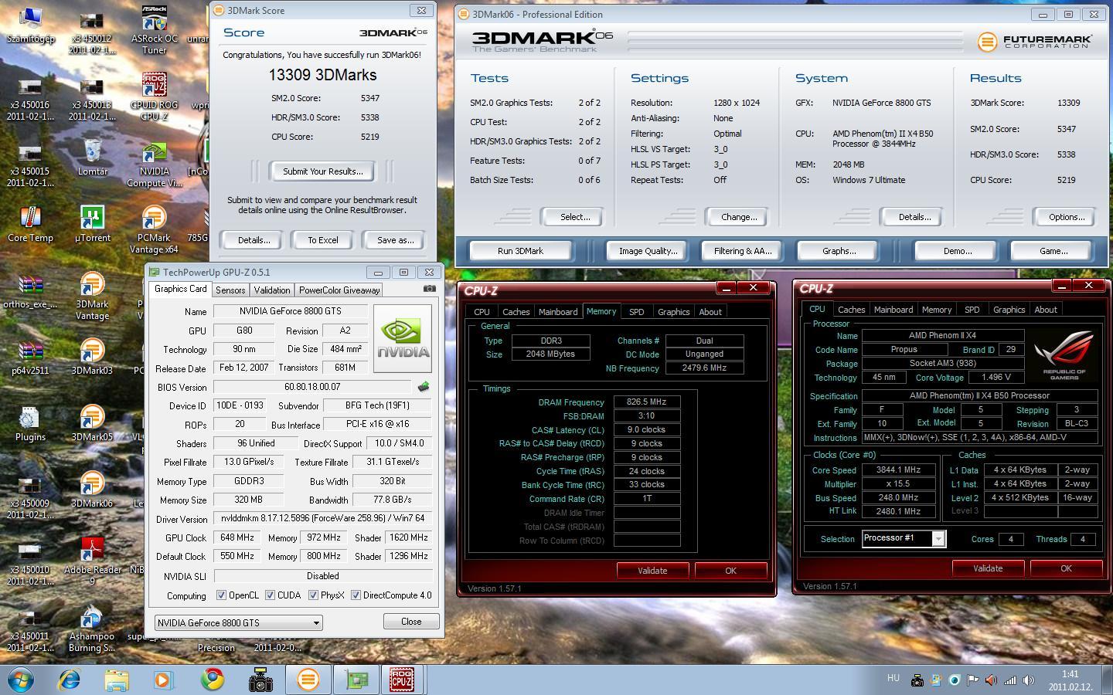
Task: Click the Details button under System
Action: coord(914,217)
